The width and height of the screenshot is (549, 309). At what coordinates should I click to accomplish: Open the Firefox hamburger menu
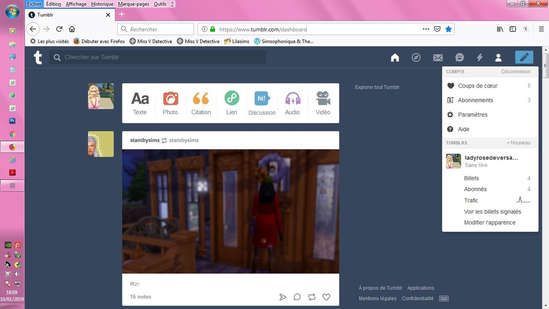(x=541, y=29)
